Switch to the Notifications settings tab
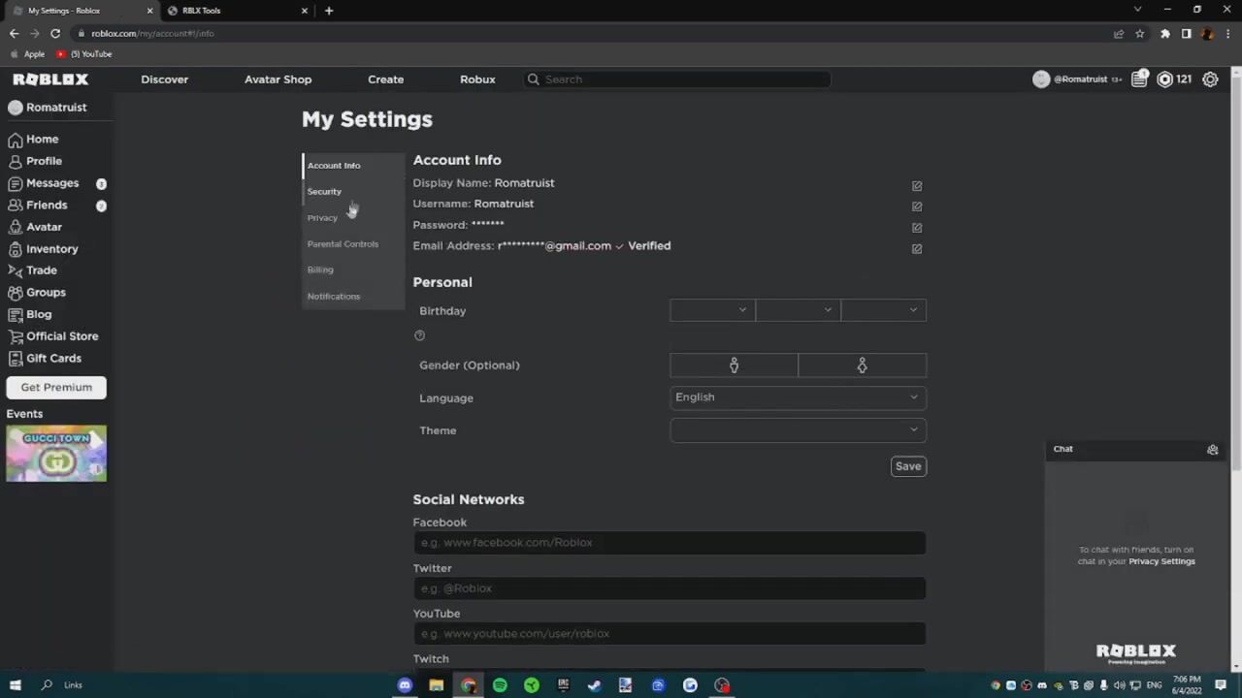 (x=353, y=297)
